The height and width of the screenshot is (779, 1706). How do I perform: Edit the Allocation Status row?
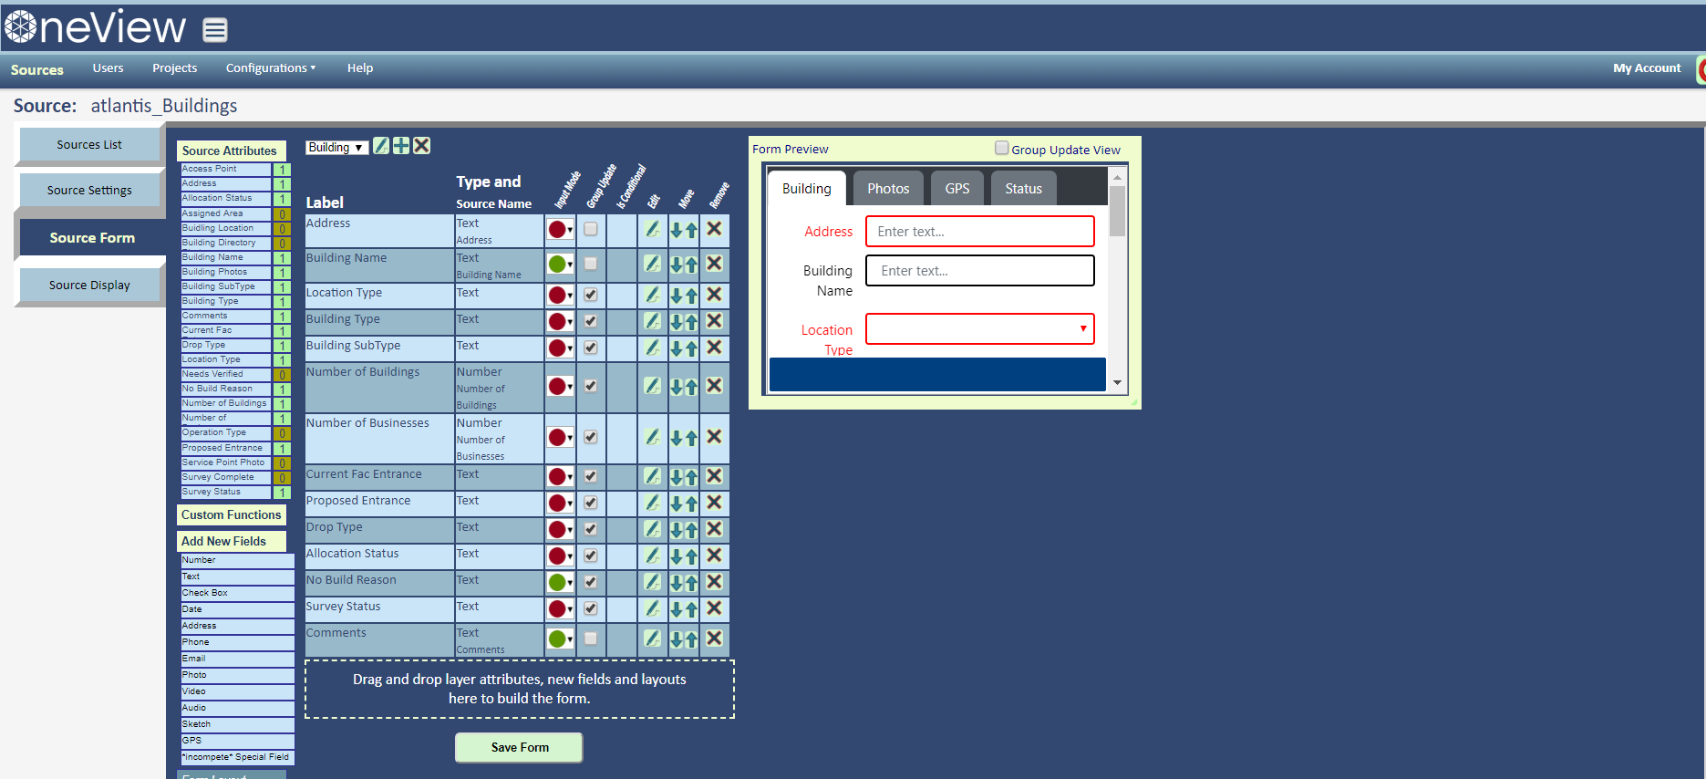click(652, 556)
